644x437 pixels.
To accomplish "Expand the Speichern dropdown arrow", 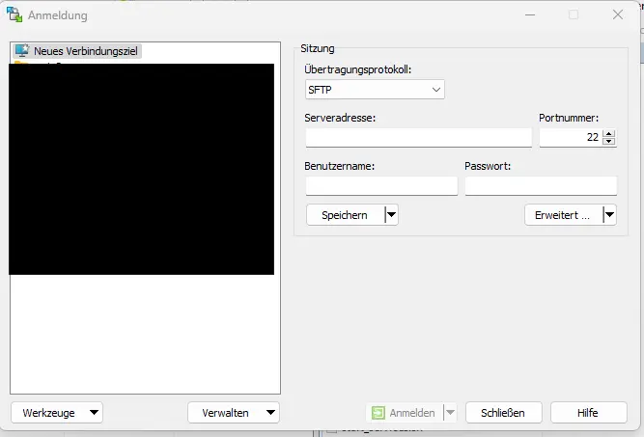I will click(x=391, y=215).
